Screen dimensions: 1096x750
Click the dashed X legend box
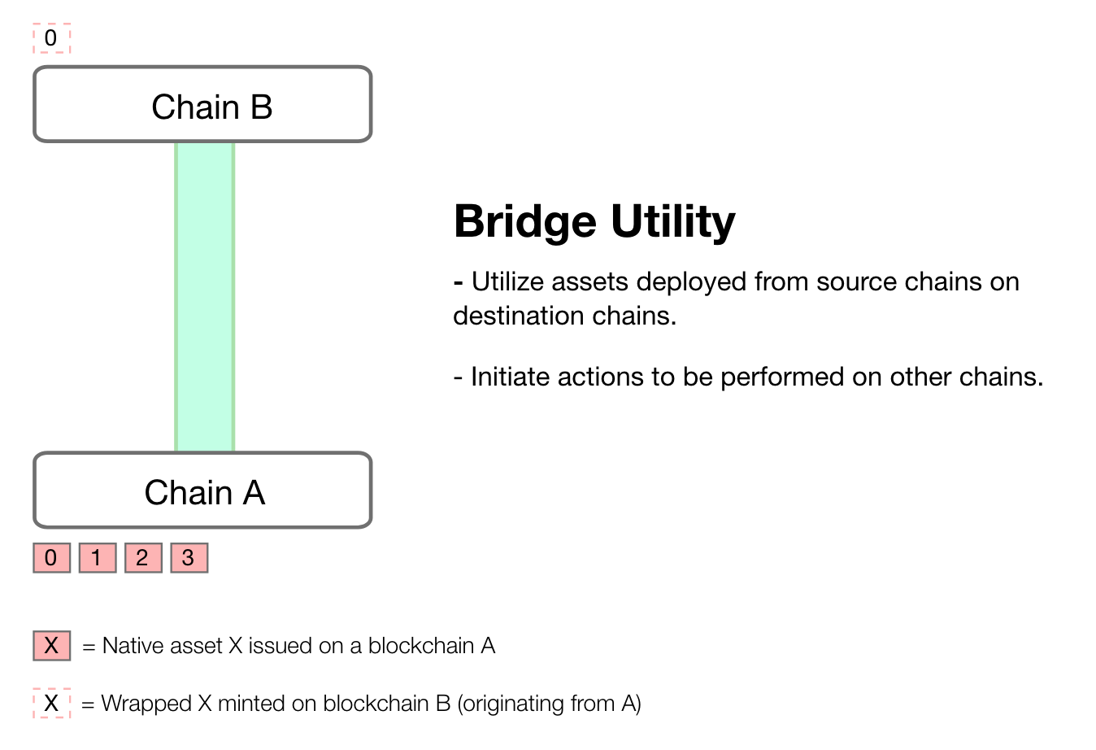pyautogui.click(x=51, y=704)
